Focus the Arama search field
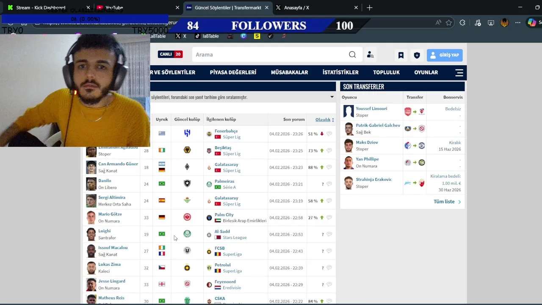The height and width of the screenshot is (305, 542). [271, 55]
